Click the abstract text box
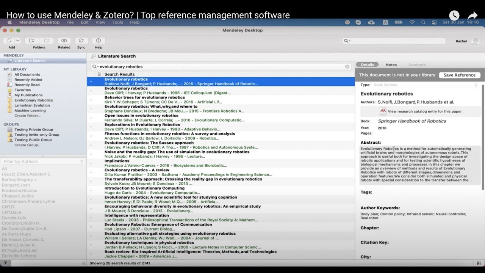The width and height of the screenshot is (485, 273). (420, 165)
